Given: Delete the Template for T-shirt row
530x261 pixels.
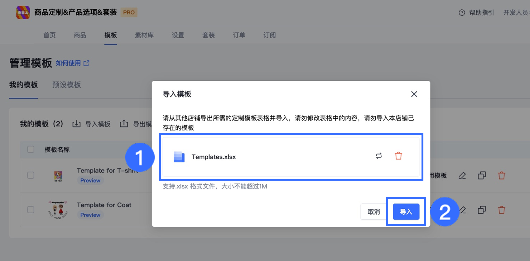Looking at the screenshot, I should point(502,176).
